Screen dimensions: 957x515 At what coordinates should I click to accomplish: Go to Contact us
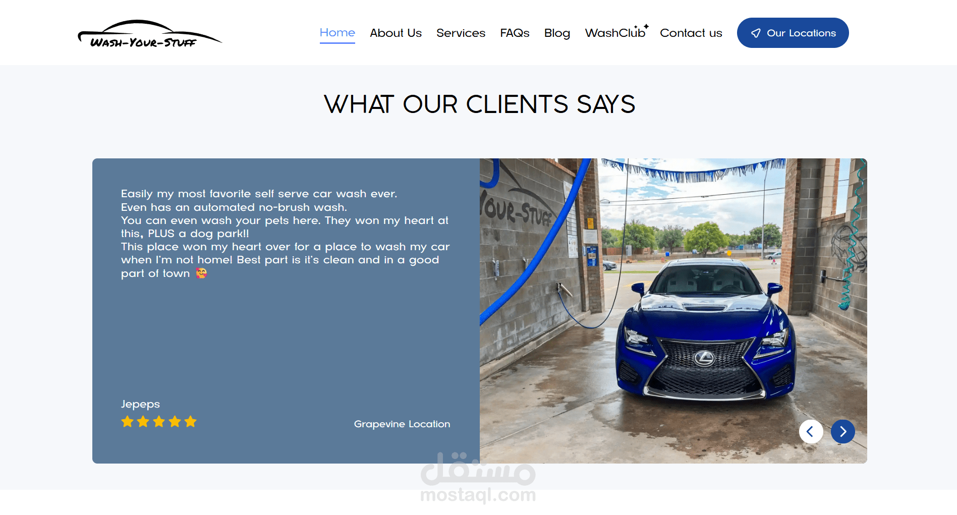(691, 33)
